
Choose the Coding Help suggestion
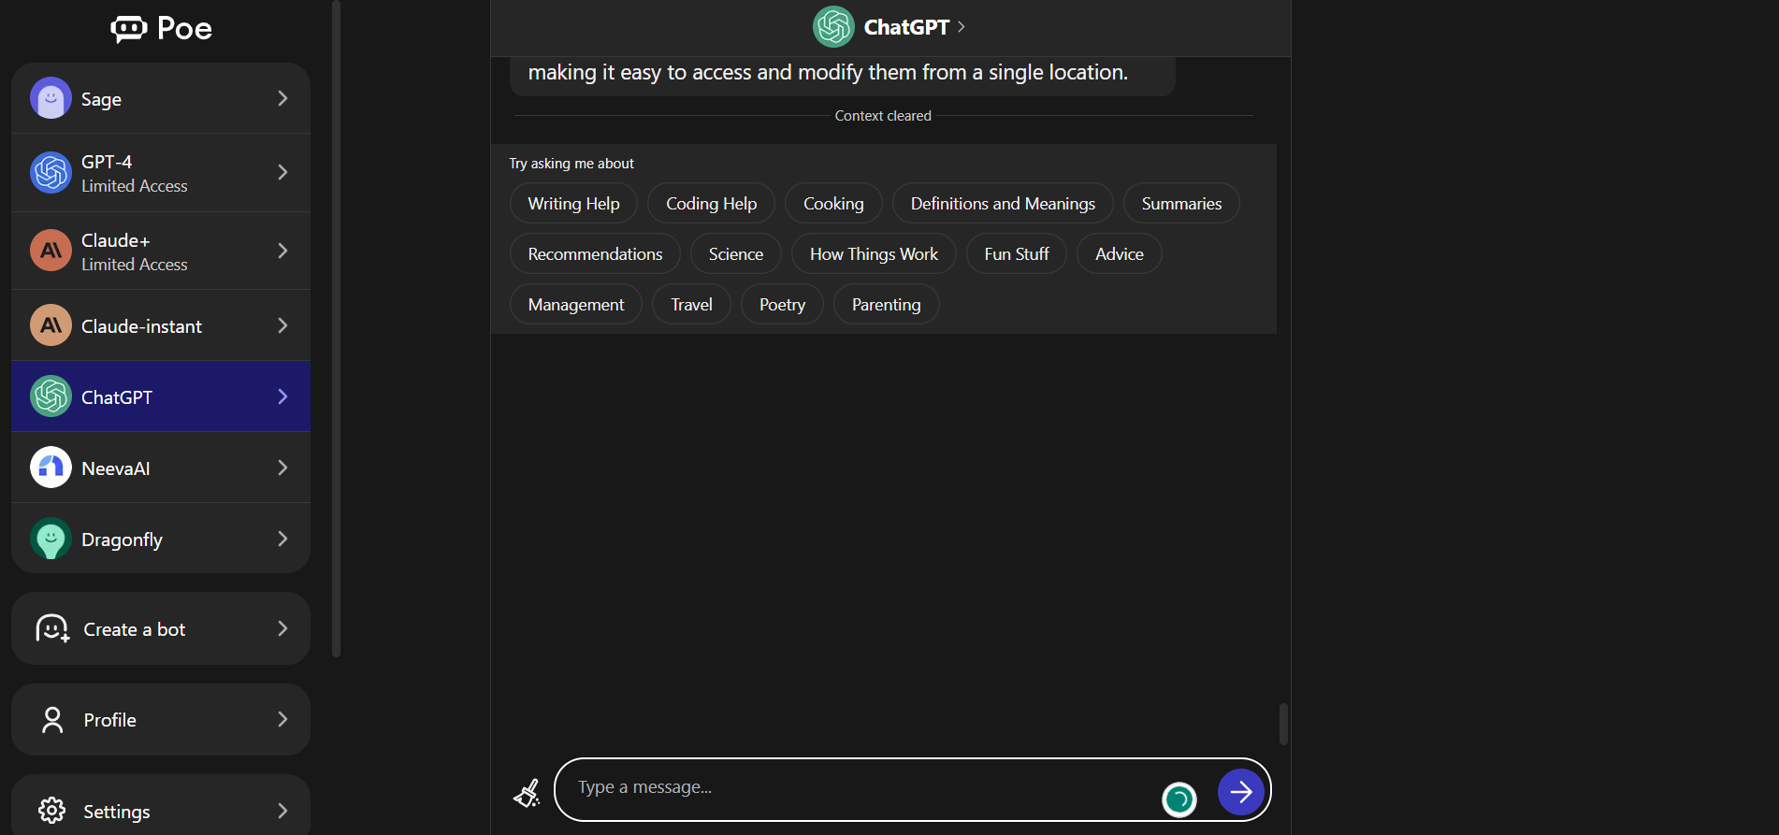coord(711,204)
